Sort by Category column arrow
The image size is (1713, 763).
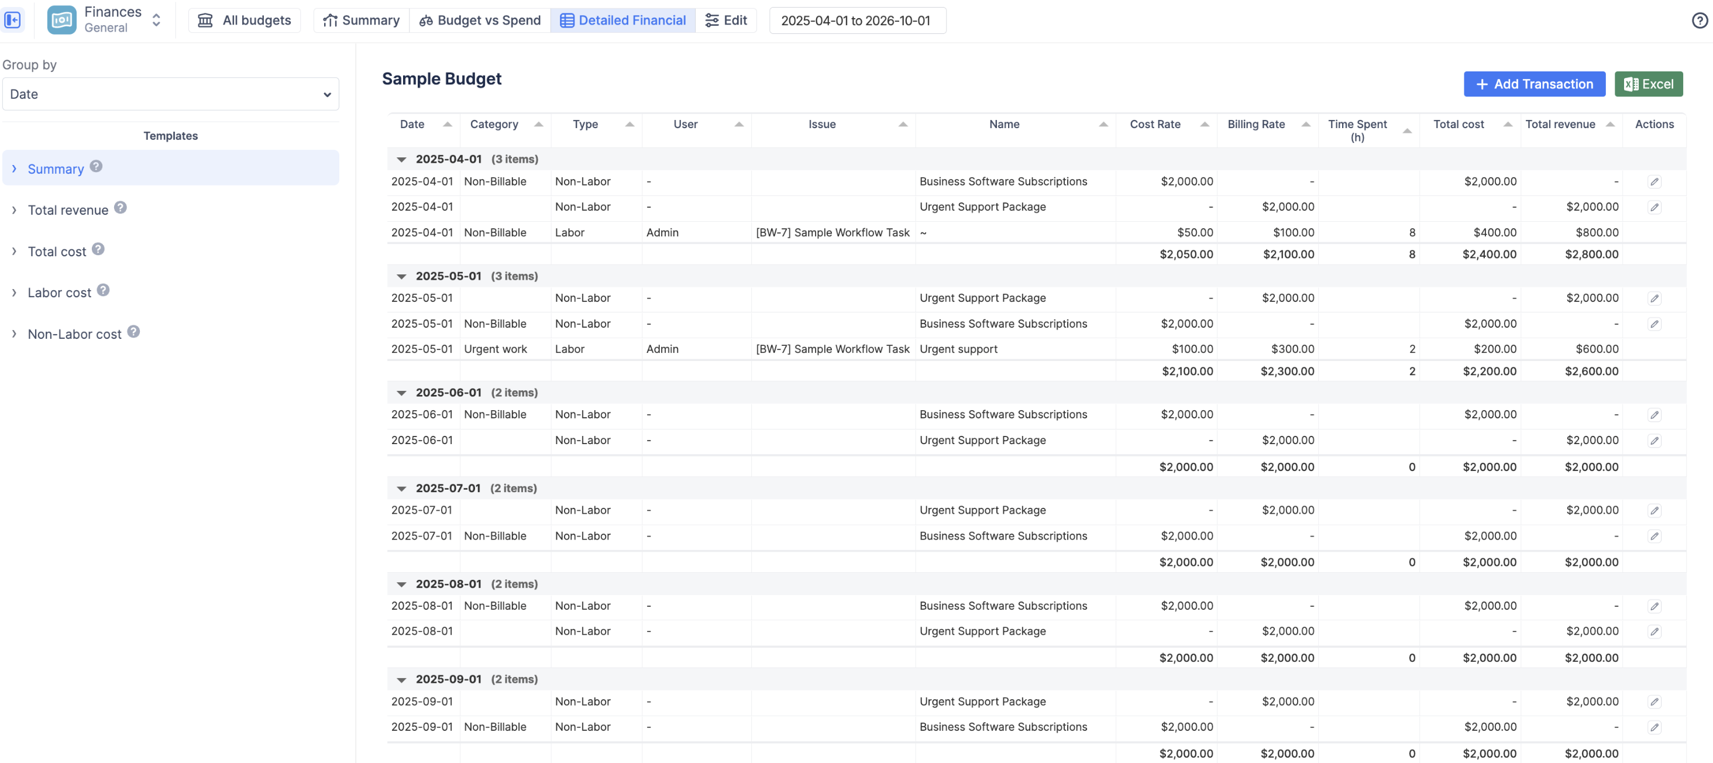539,125
